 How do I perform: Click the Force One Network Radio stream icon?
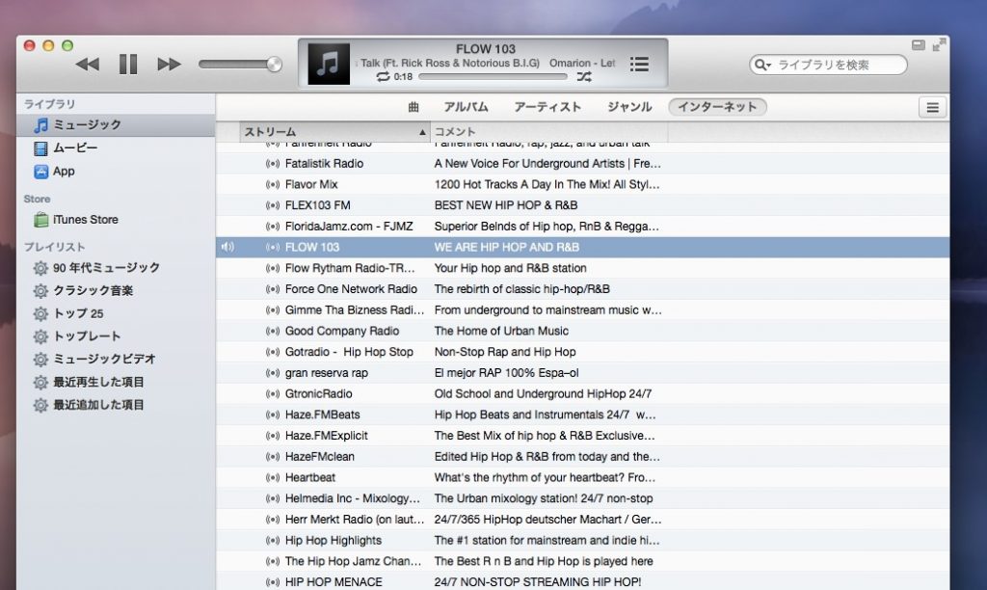click(x=273, y=289)
